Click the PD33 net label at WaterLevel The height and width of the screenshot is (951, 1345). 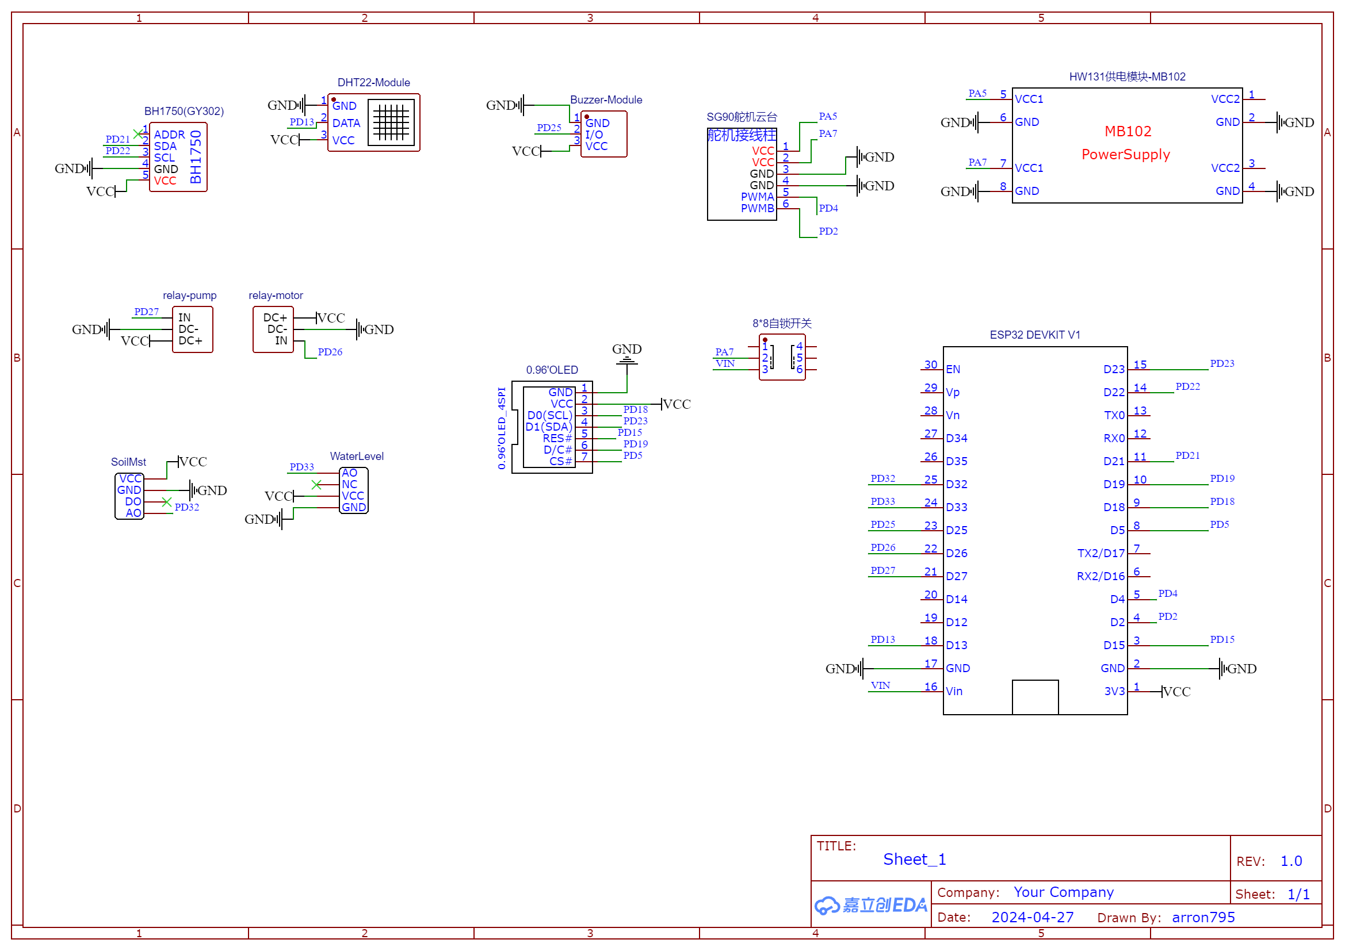tap(301, 467)
